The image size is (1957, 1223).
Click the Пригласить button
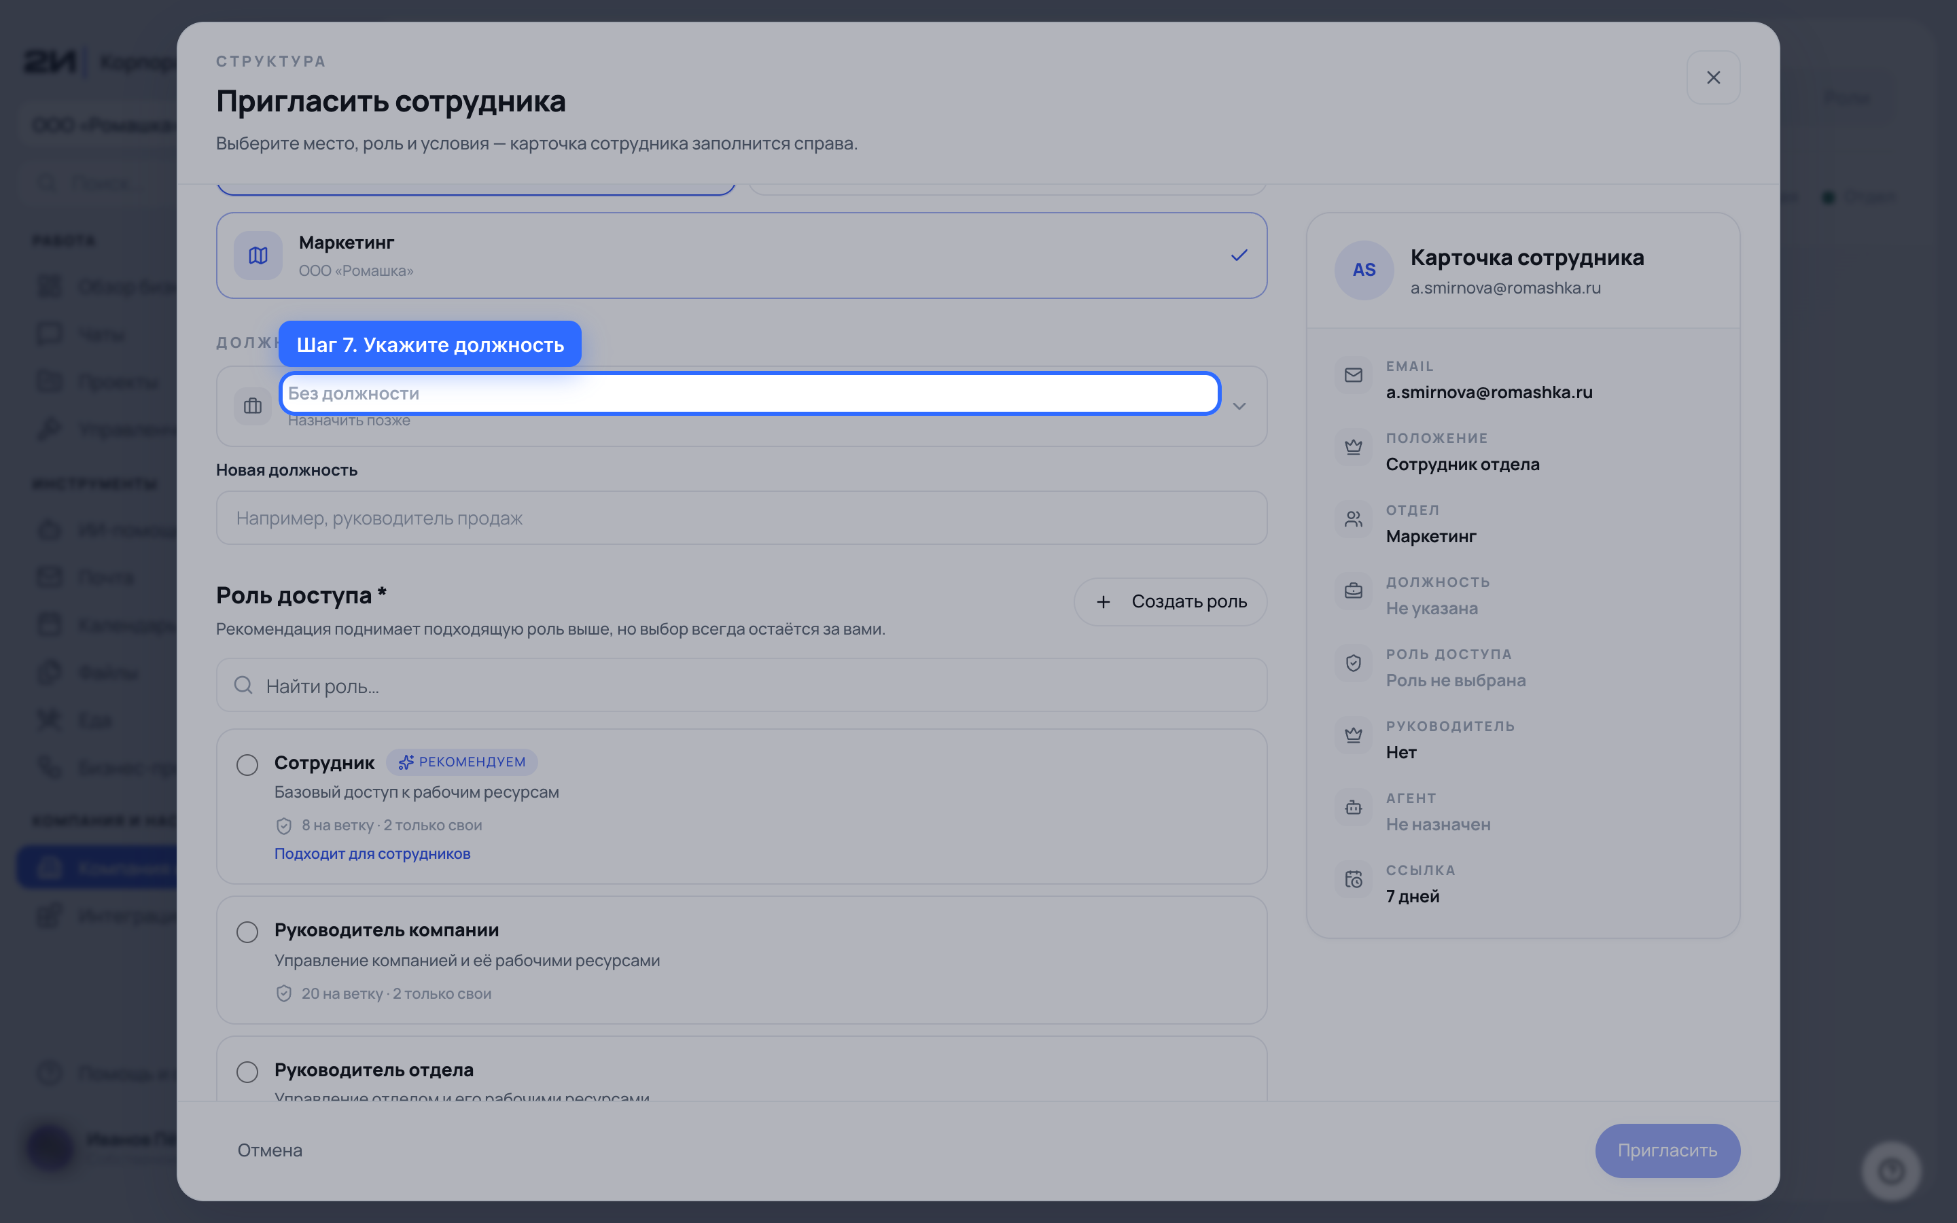(x=1667, y=1150)
